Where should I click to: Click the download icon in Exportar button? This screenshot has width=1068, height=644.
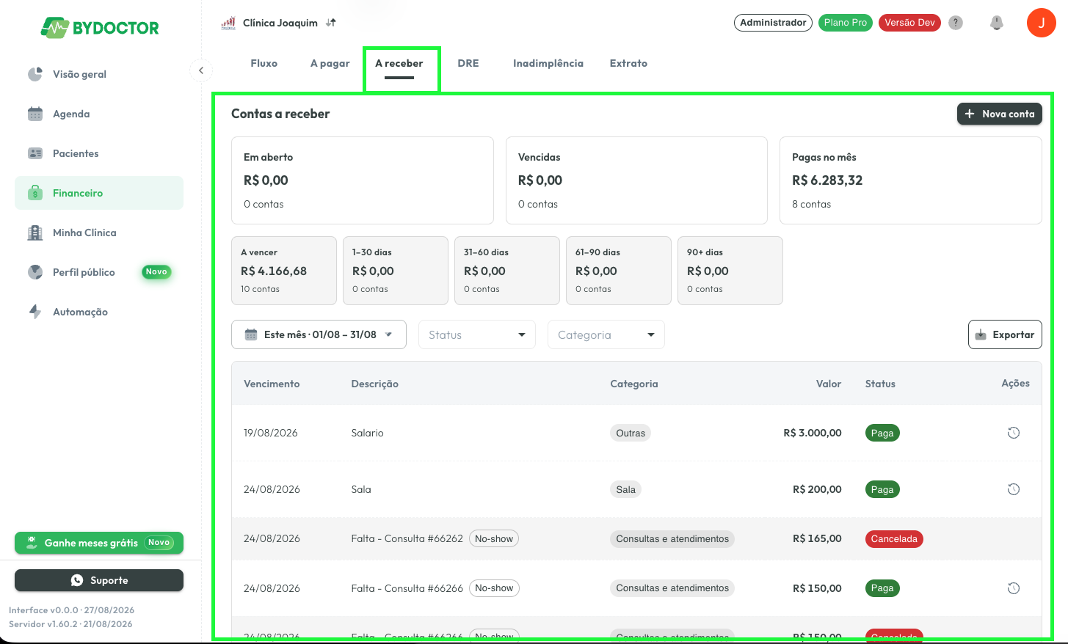point(981,335)
